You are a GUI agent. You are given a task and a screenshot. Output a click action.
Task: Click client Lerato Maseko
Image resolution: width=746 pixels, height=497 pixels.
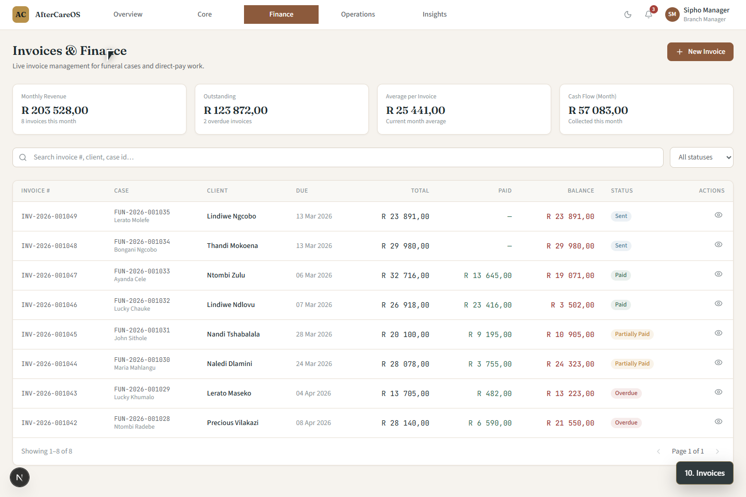229,393
